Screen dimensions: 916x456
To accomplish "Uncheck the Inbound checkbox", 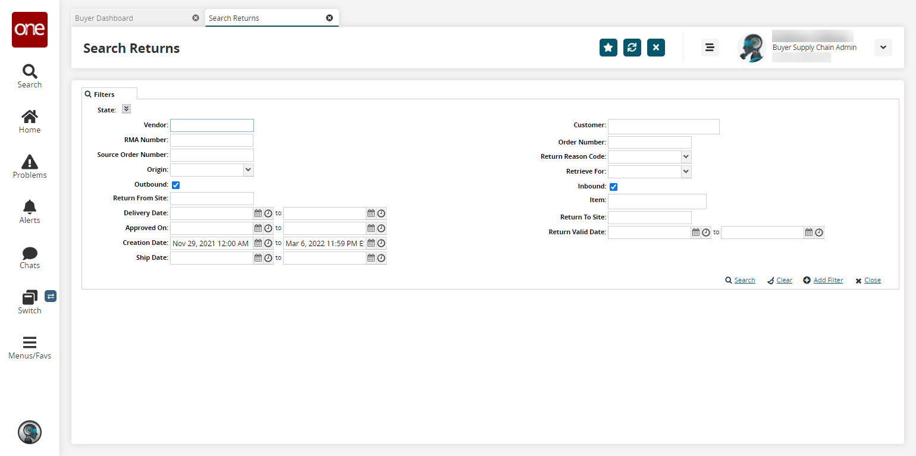I will point(613,187).
